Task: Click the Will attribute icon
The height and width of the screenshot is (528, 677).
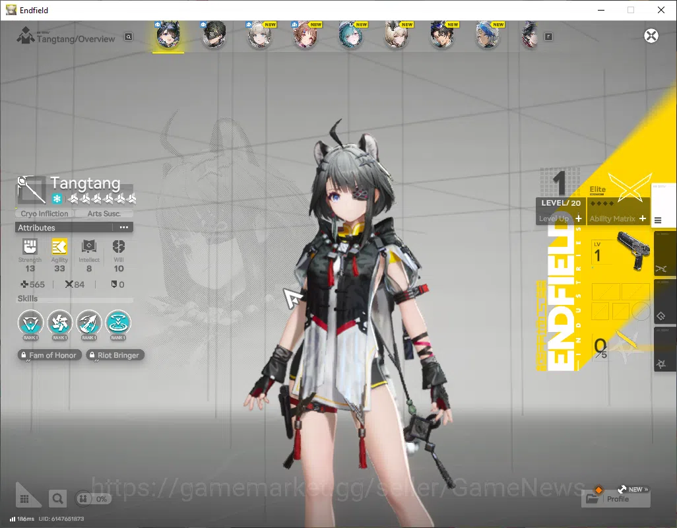Action: tap(118, 247)
